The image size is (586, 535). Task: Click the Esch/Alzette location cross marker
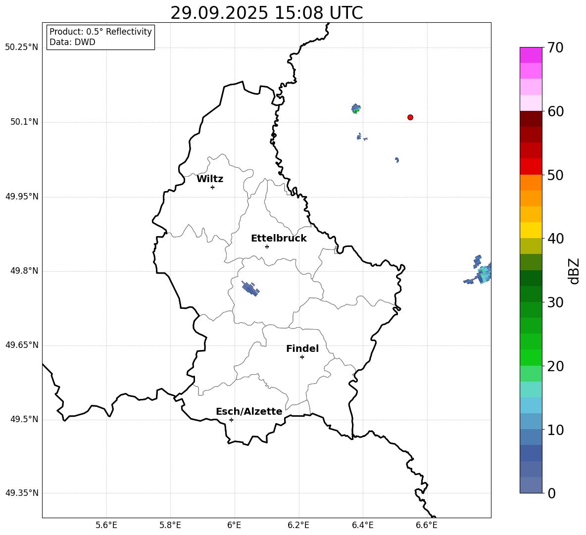tap(231, 420)
